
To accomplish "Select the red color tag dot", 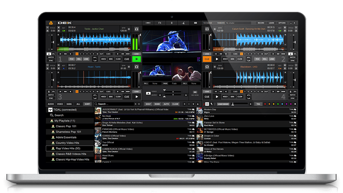I will pyautogui.click(x=265, y=104).
